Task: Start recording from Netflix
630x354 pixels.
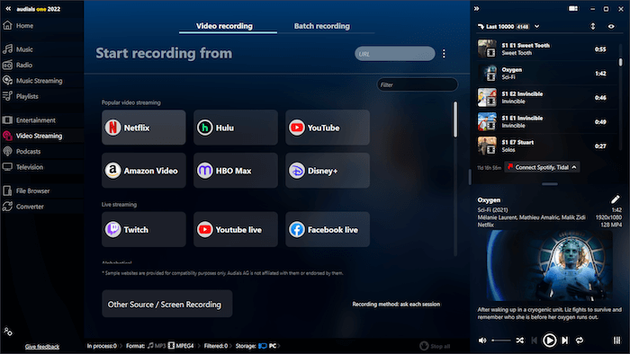Action: (x=144, y=128)
